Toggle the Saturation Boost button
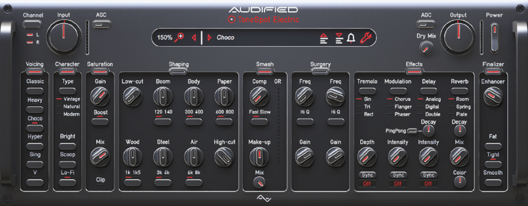The width and height of the screenshot is (528, 206). click(x=100, y=122)
